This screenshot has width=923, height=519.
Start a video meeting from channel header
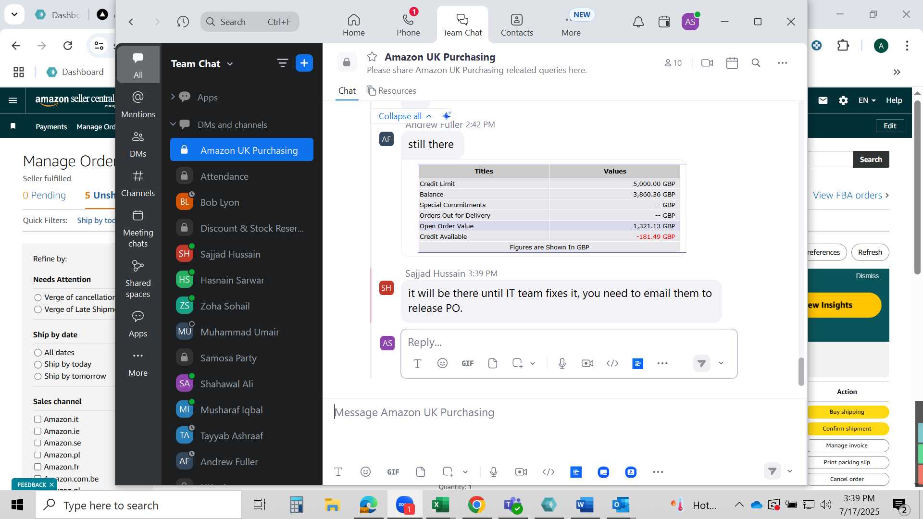tap(707, 63)
